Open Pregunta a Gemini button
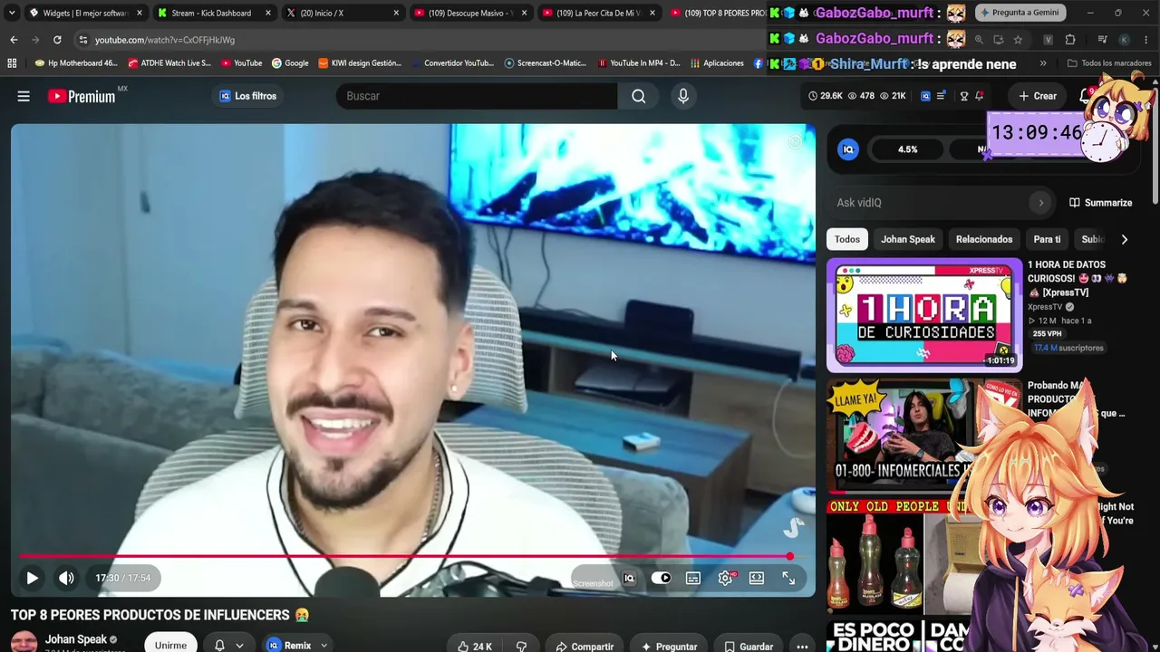 (1020, 13)
